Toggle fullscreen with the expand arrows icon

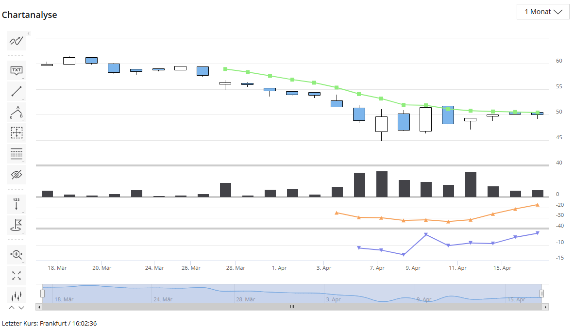point(17,276)
